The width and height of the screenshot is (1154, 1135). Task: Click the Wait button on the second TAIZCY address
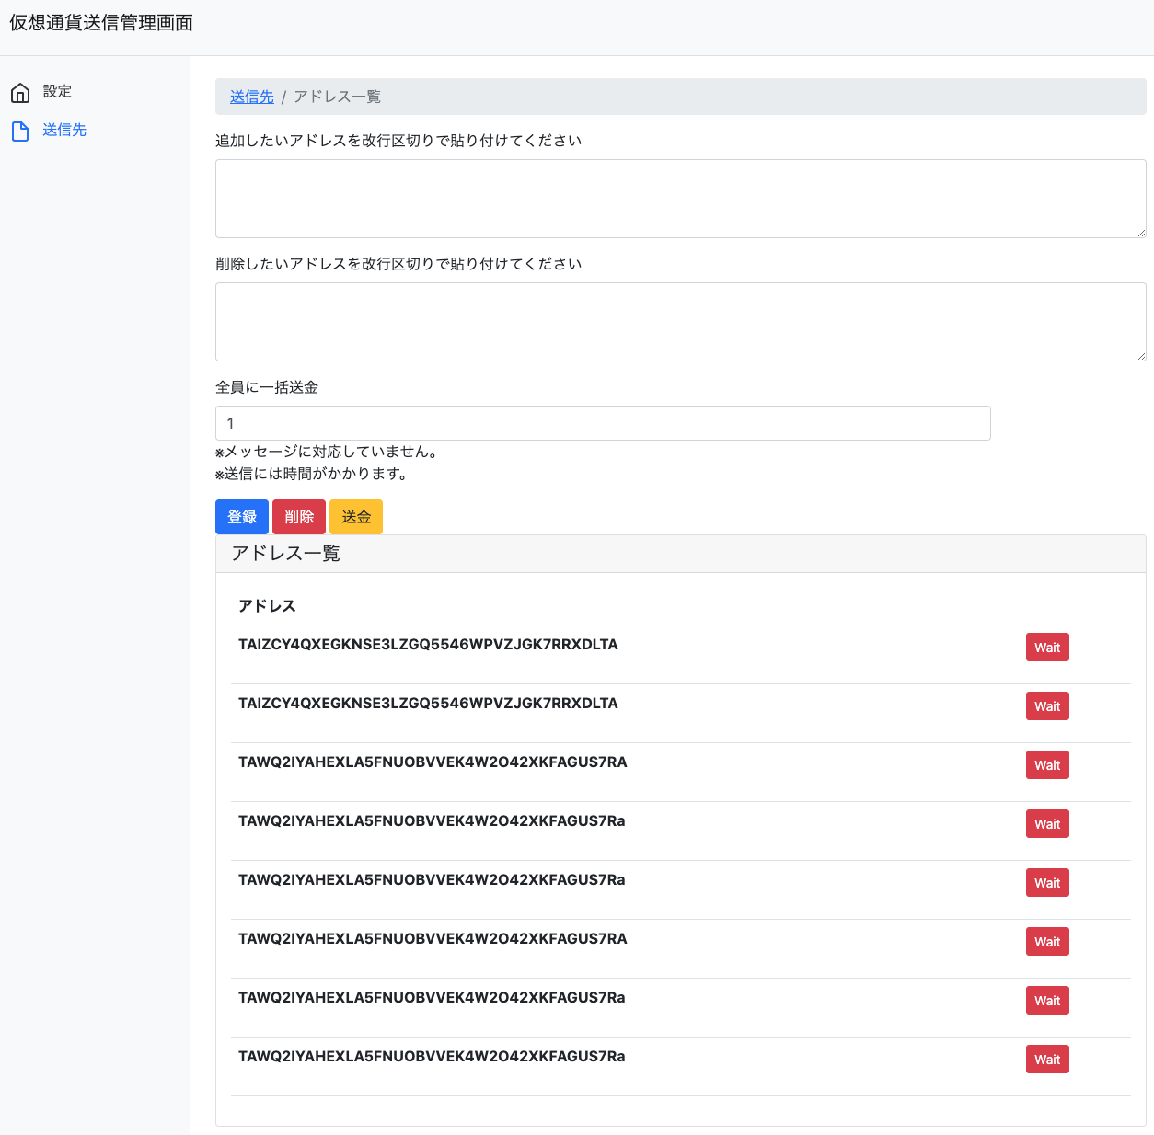pos(1046,705)
